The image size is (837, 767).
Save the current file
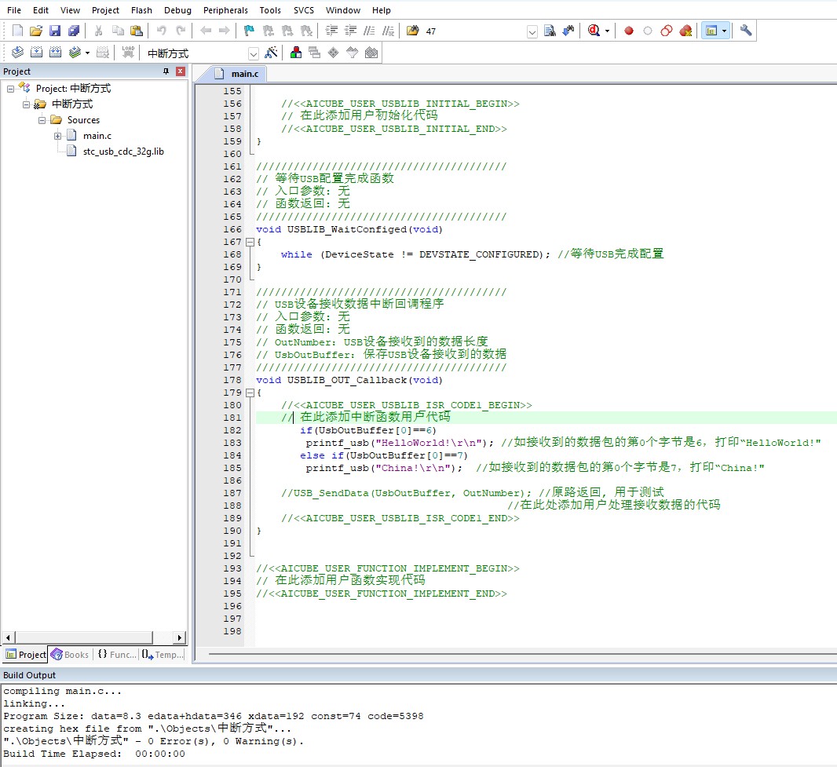click(55, 31)
